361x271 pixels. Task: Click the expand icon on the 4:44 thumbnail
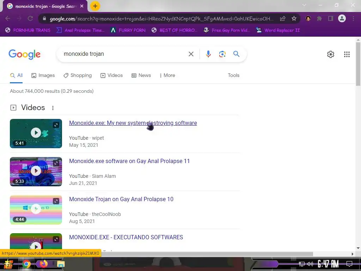pyautogui.click(x=56, y=201)
